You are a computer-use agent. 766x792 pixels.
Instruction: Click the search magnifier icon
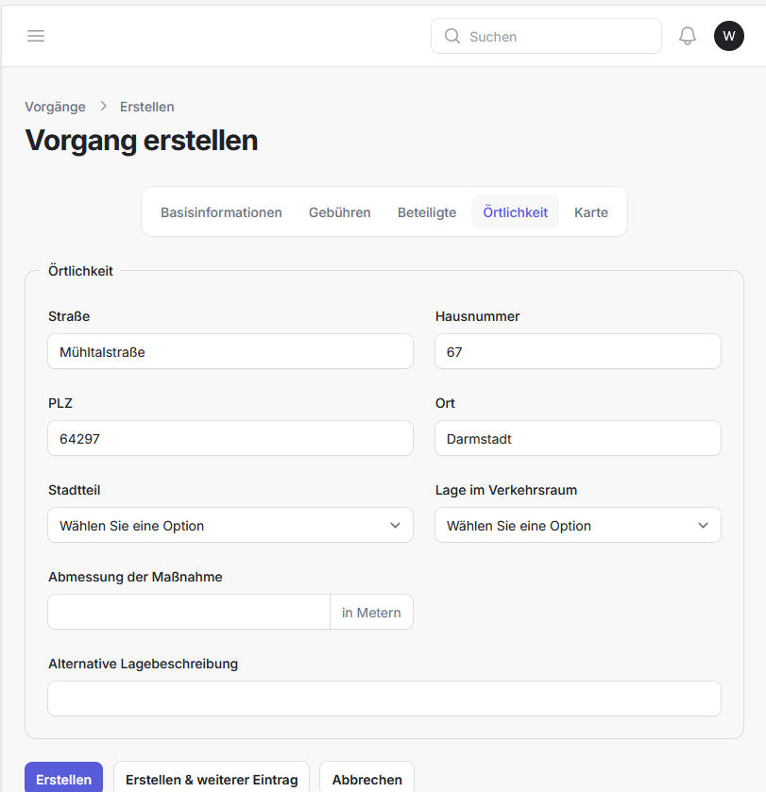452,37
